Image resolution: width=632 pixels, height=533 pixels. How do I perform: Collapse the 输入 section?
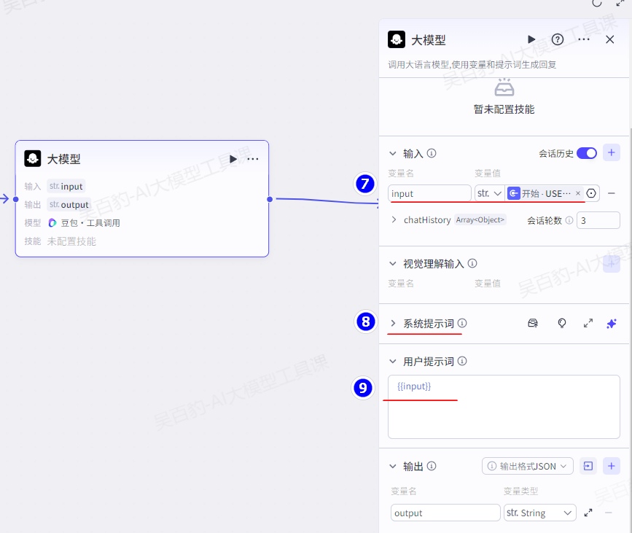393,153
